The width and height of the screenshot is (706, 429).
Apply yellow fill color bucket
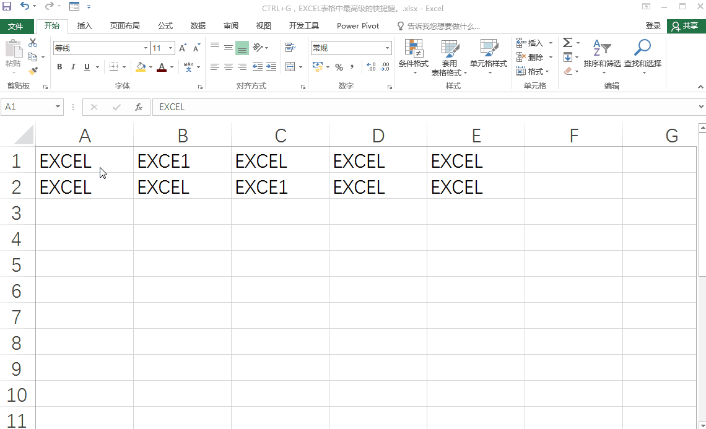(141, 67)
